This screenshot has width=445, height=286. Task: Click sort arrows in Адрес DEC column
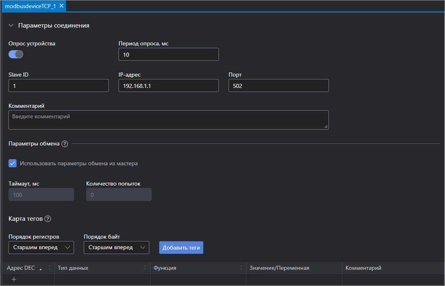coord(50,268)
